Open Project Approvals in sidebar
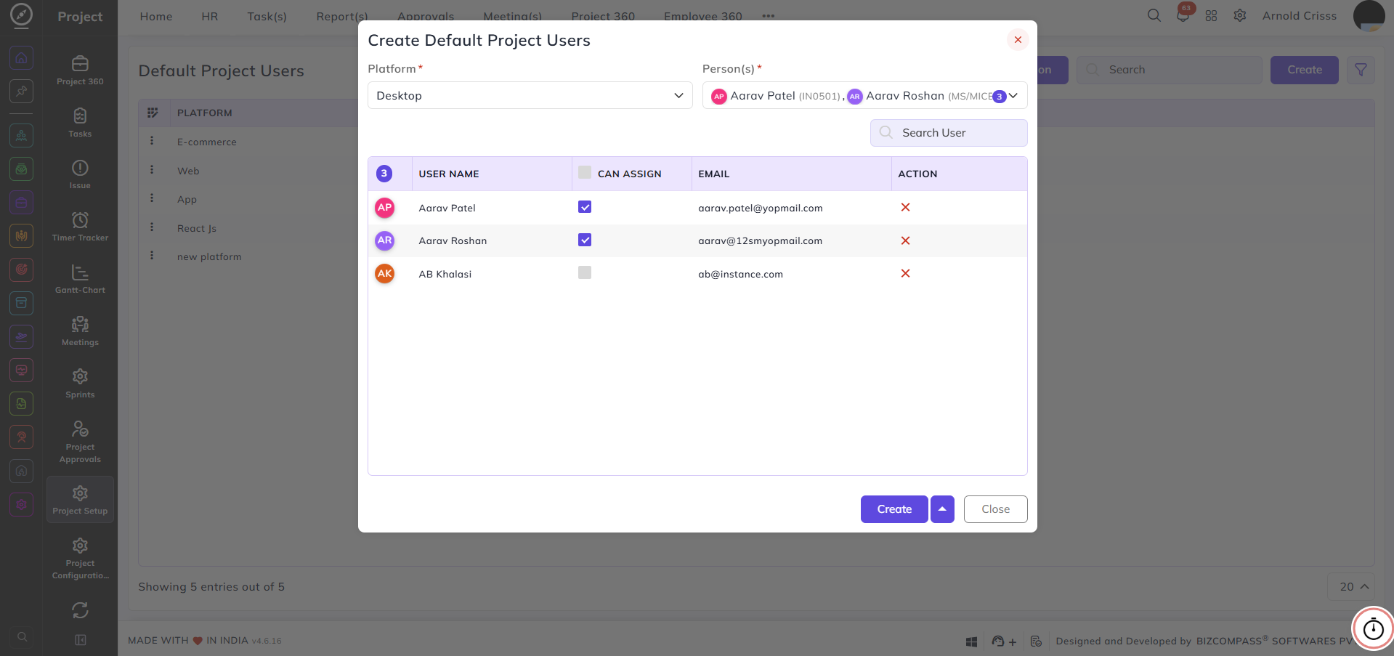This screenshot has width=1394, height=656. tap(80, 441)
